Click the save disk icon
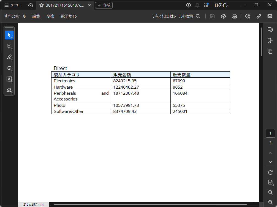 tap(212, 16)
